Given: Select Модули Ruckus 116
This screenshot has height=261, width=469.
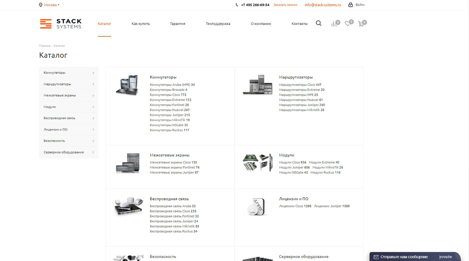Looking at the screenshot, I should pyautogui.click(x=325, y=173).
